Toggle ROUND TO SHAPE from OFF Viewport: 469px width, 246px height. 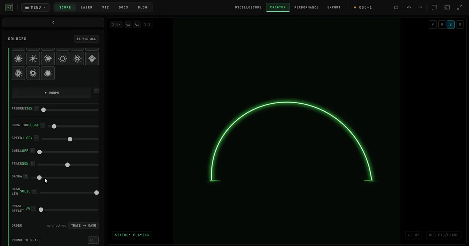[93, 240]
